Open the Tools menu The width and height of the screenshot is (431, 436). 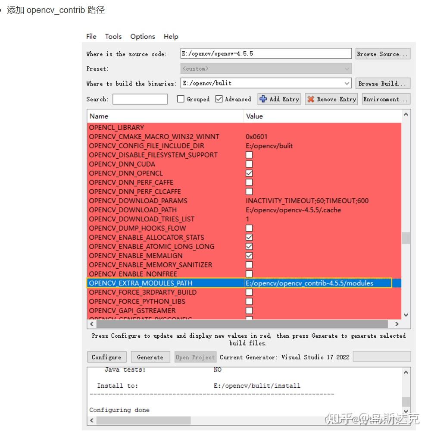113,37
